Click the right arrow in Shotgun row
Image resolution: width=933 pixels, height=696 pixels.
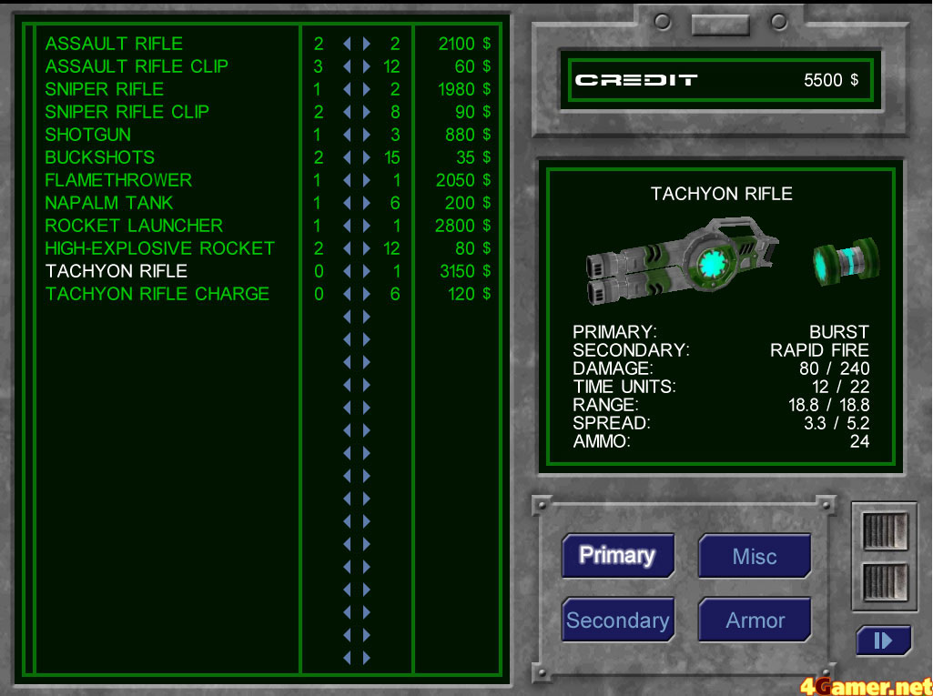367,135
